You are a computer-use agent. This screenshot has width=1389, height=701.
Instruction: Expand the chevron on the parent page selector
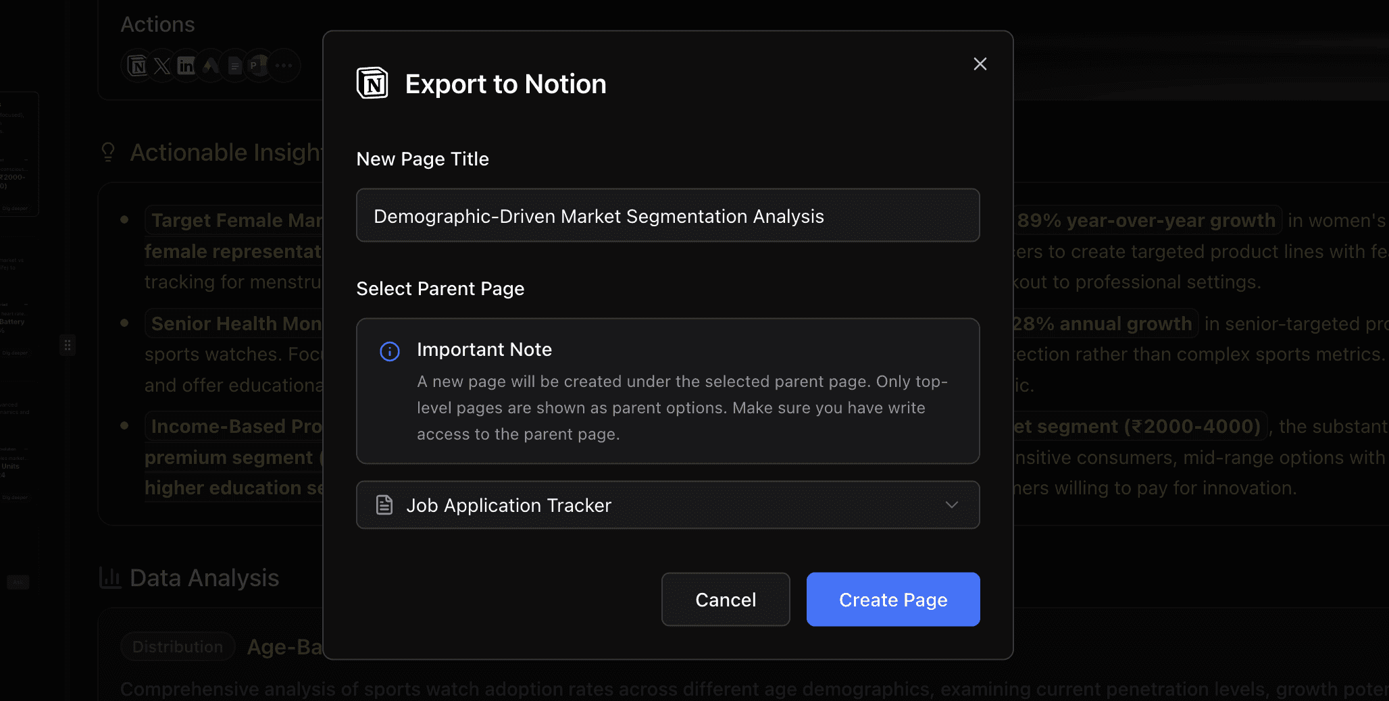click(x=952, y=504)
